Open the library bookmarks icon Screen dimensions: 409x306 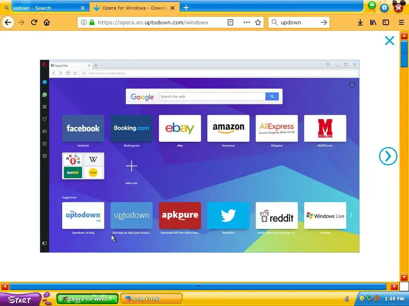[373, 22]
